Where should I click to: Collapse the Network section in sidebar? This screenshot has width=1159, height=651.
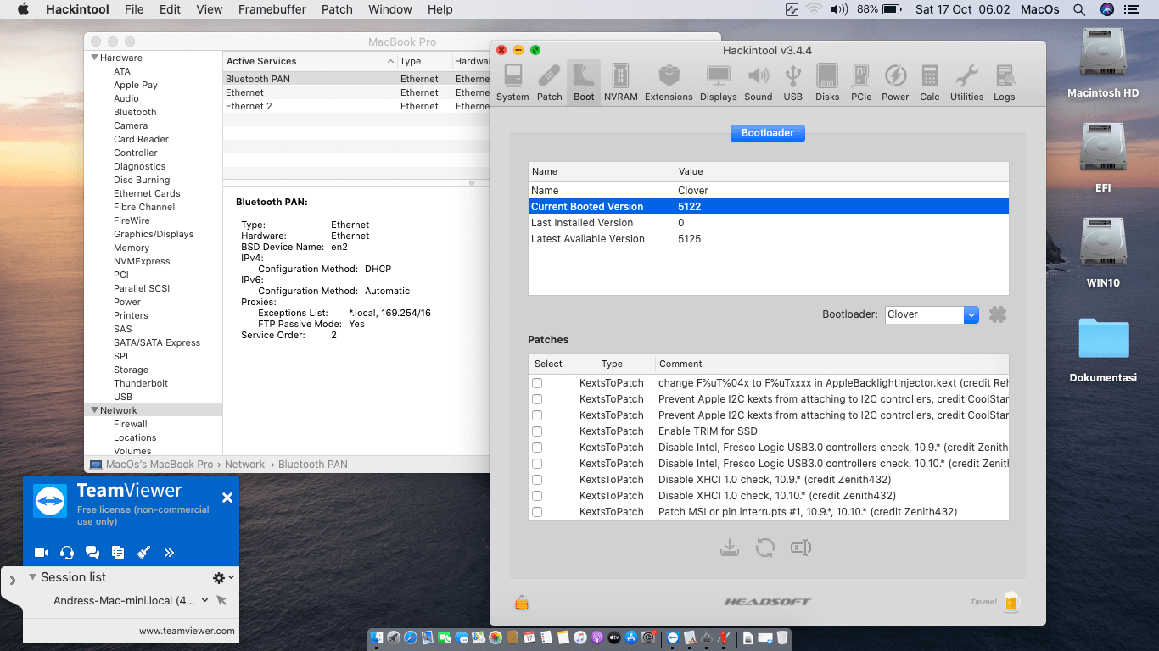pyautogui.click(x=94, y=410)
